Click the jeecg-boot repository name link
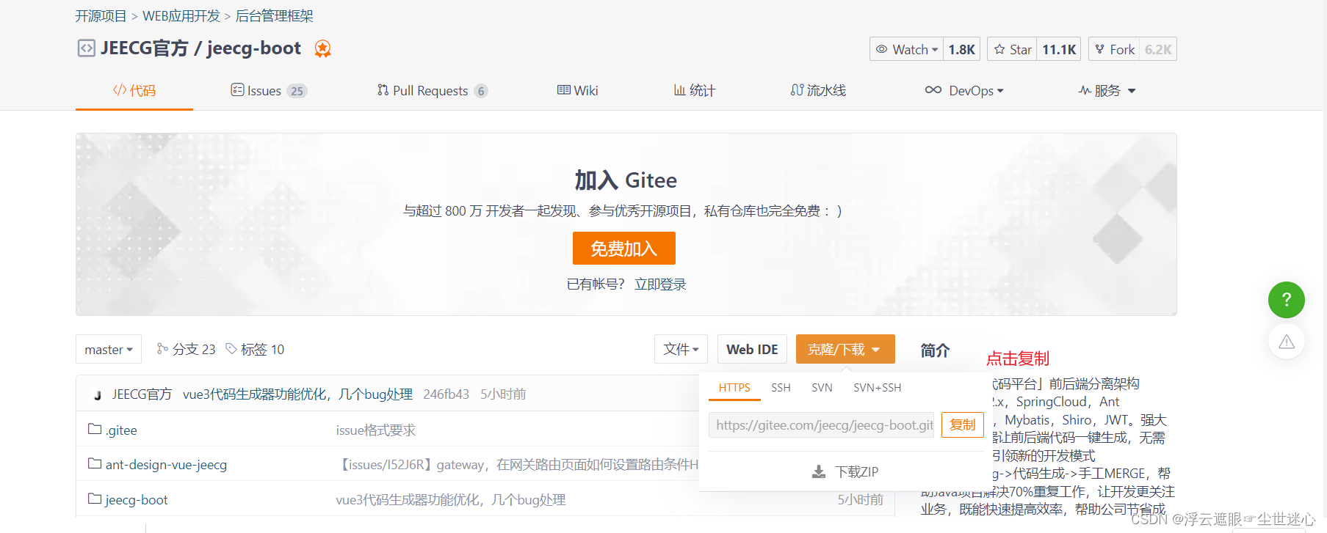Image resolution: width=1327 pixels, height=533 pixels. coord(254,48)
